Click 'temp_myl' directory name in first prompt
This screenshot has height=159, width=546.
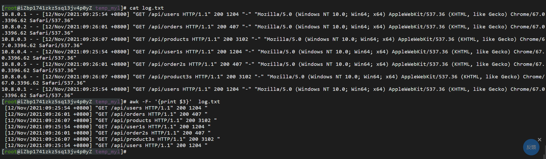tap(107, 8)
